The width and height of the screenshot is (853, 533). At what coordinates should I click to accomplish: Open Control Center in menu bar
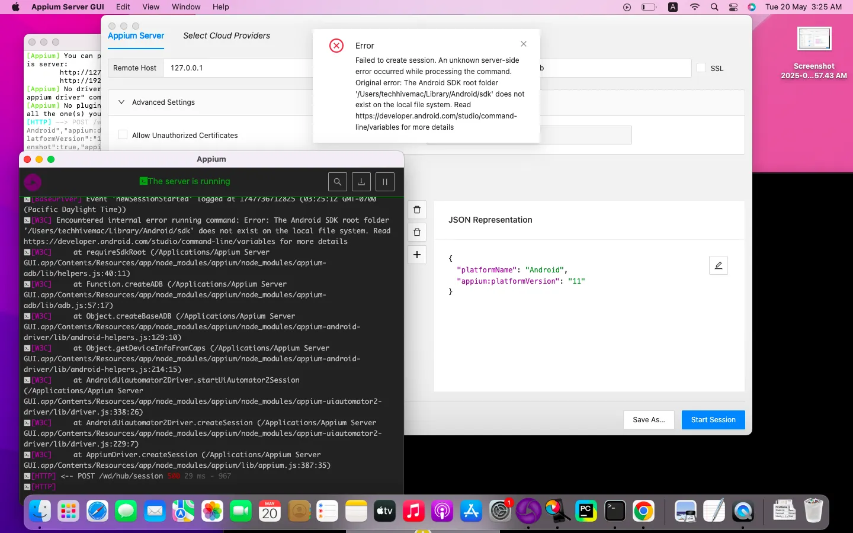[x=733, y=7]
